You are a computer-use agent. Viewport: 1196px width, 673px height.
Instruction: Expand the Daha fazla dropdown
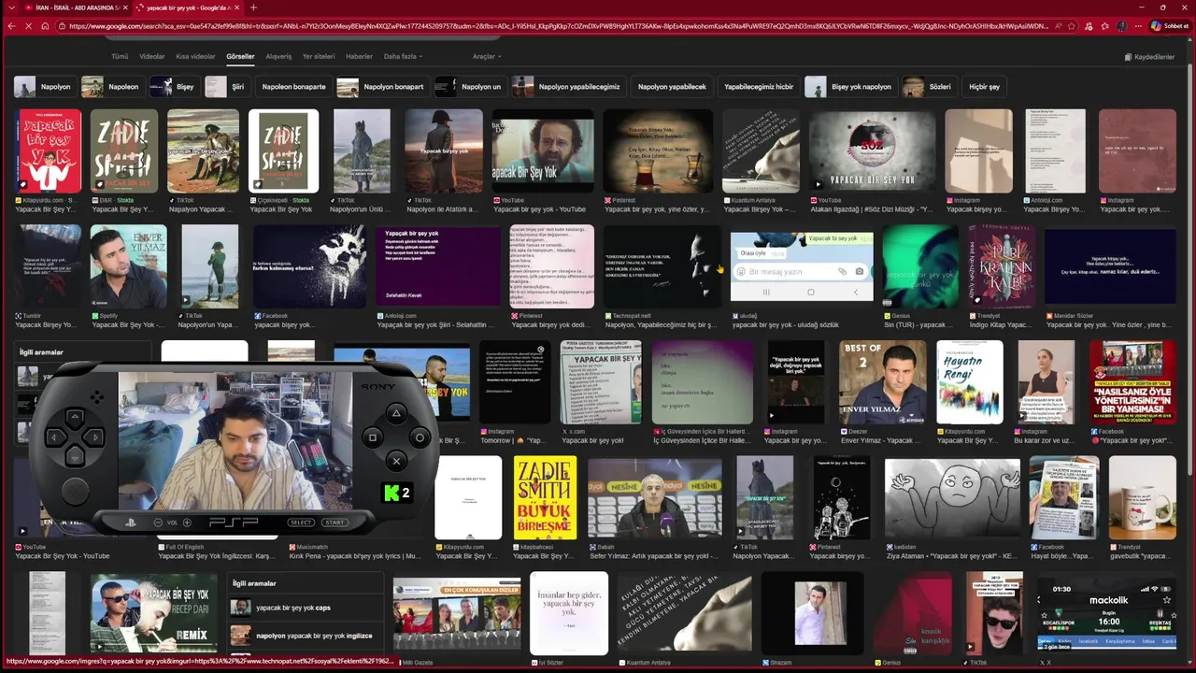[403, 56]
